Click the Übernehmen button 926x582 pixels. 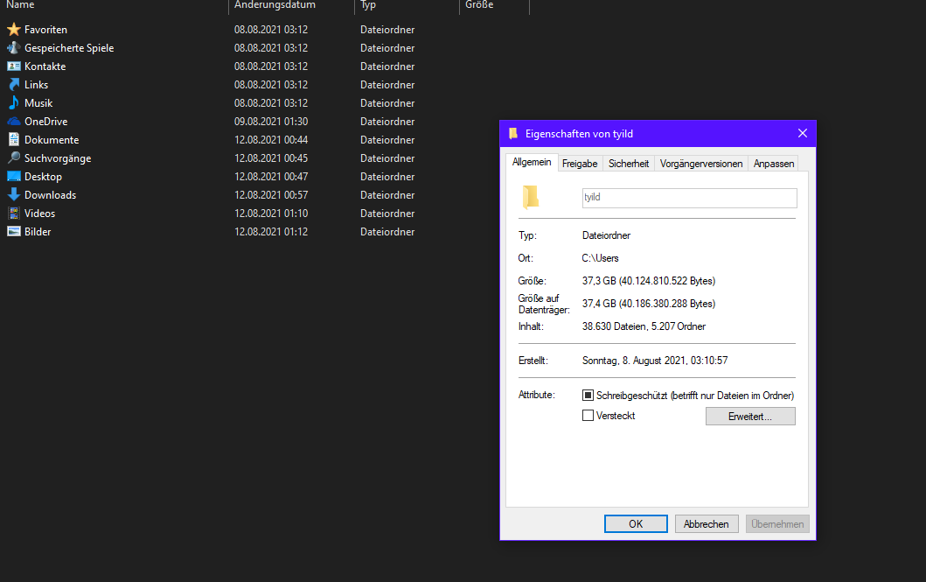click(777, 524)
